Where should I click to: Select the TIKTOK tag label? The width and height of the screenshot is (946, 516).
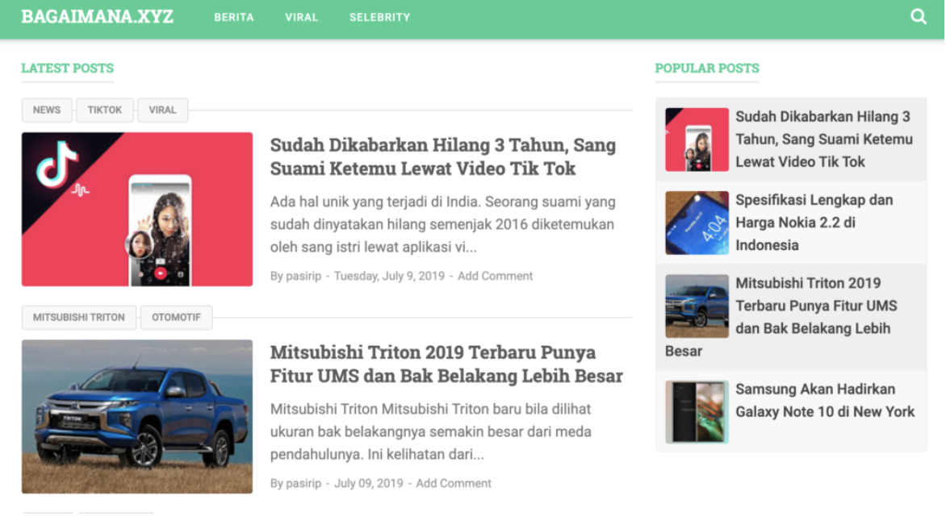(x=104, y=110)
